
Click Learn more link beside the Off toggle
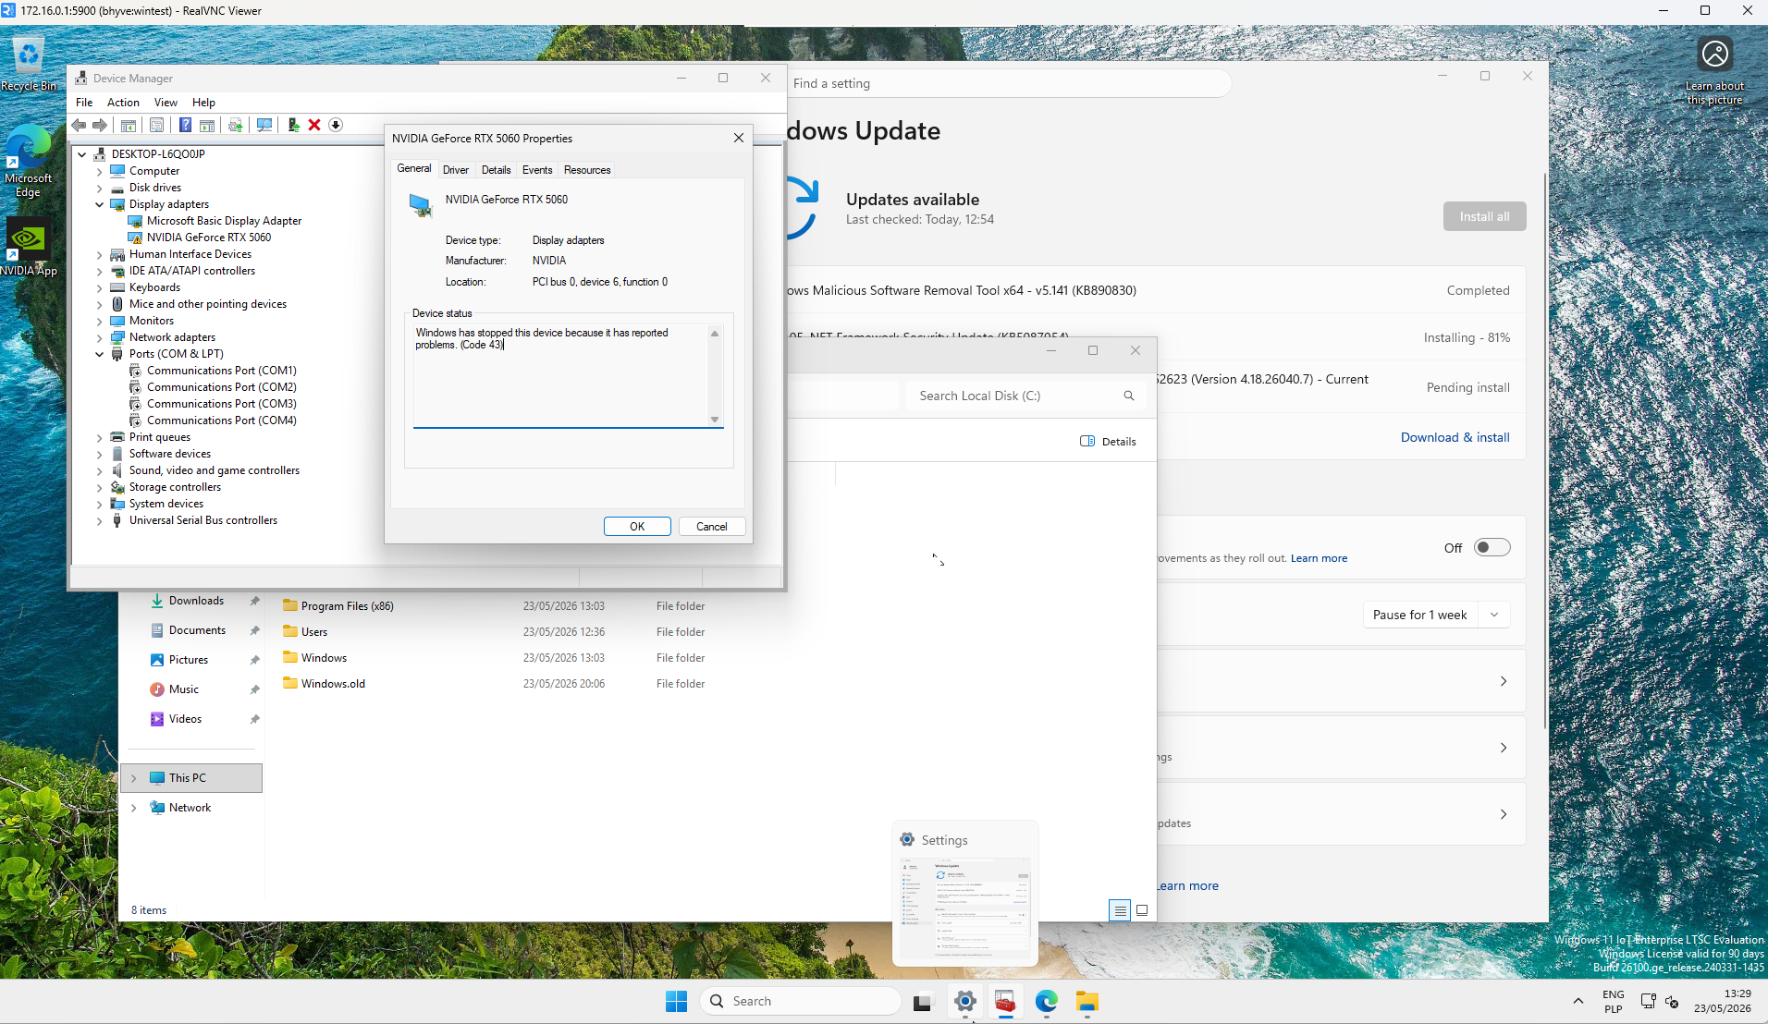click(x=1319, y=558)
